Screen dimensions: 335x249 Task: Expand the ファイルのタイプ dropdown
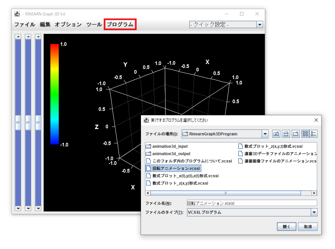click(314, 212)
